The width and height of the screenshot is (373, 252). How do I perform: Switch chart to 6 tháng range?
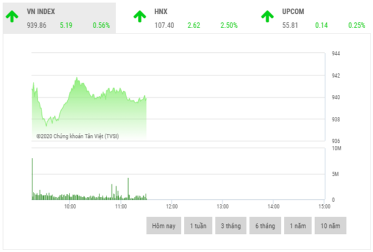(265, 226)
